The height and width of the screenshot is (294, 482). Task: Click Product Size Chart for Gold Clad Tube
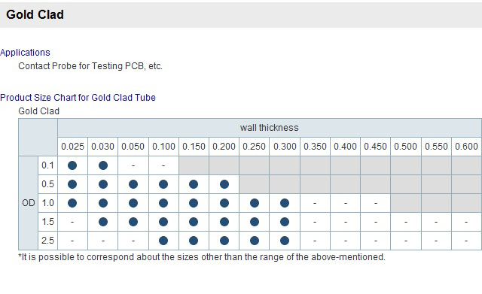point(78,98)
